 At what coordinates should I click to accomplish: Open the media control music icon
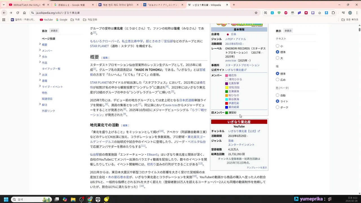click(343, 13)
